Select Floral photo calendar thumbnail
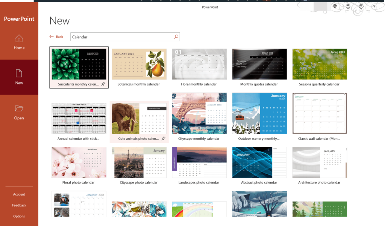 (x=79, y=162)
